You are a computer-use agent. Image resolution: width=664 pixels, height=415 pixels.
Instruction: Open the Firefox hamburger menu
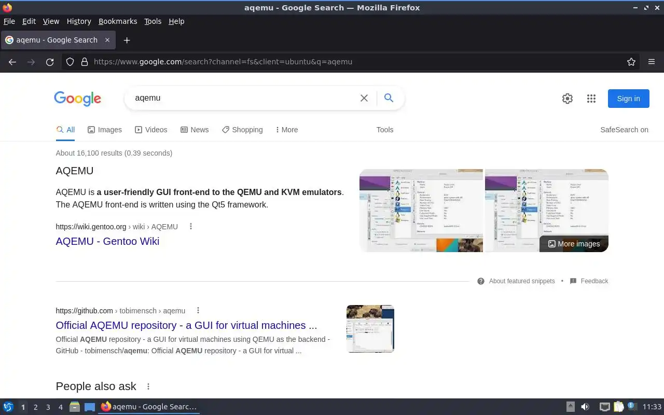coord(652,62)
